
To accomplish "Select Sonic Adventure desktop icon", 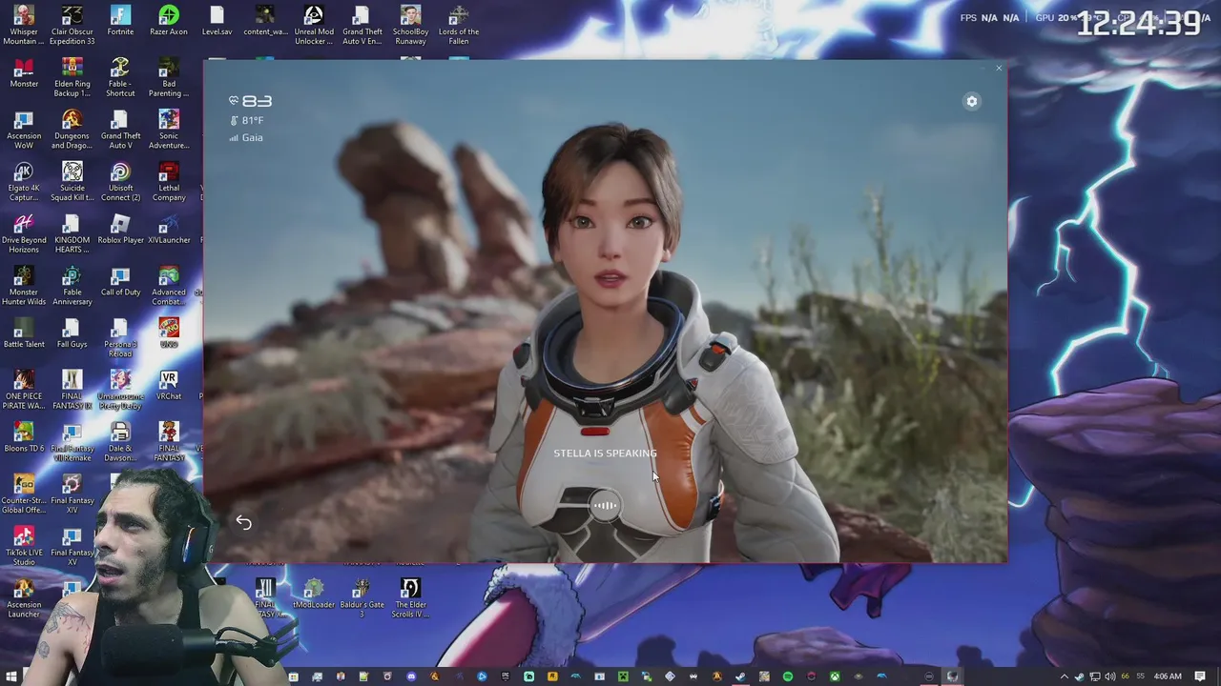I will [x=169, y=131].
